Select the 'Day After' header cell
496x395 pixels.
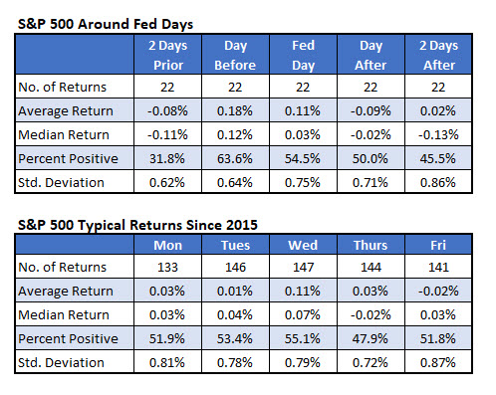(x=371, y=55)
